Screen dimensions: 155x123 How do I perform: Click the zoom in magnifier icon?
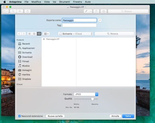click(x=20, y=11)
